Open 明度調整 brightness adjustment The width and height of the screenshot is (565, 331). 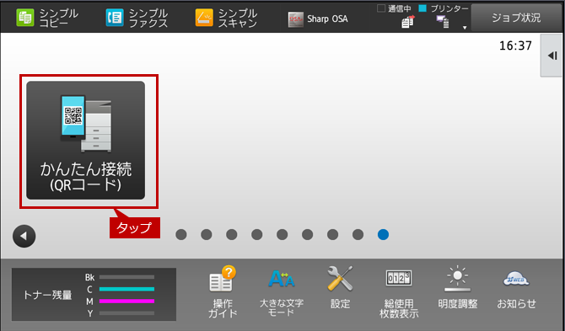[x=458, y=287]
